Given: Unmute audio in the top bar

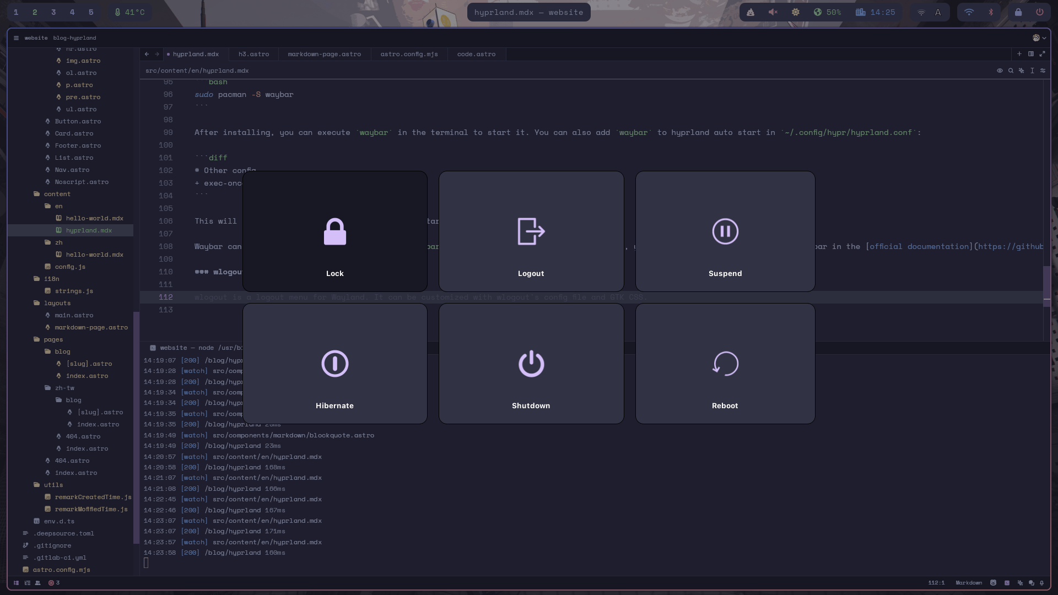Looking at the screenshot, I should [x=773, y=12].
